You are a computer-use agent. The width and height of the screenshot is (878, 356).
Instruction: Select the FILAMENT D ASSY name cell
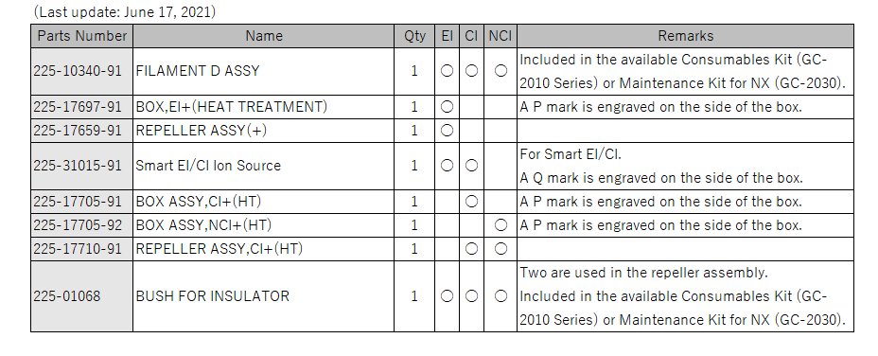coord(264,71)
